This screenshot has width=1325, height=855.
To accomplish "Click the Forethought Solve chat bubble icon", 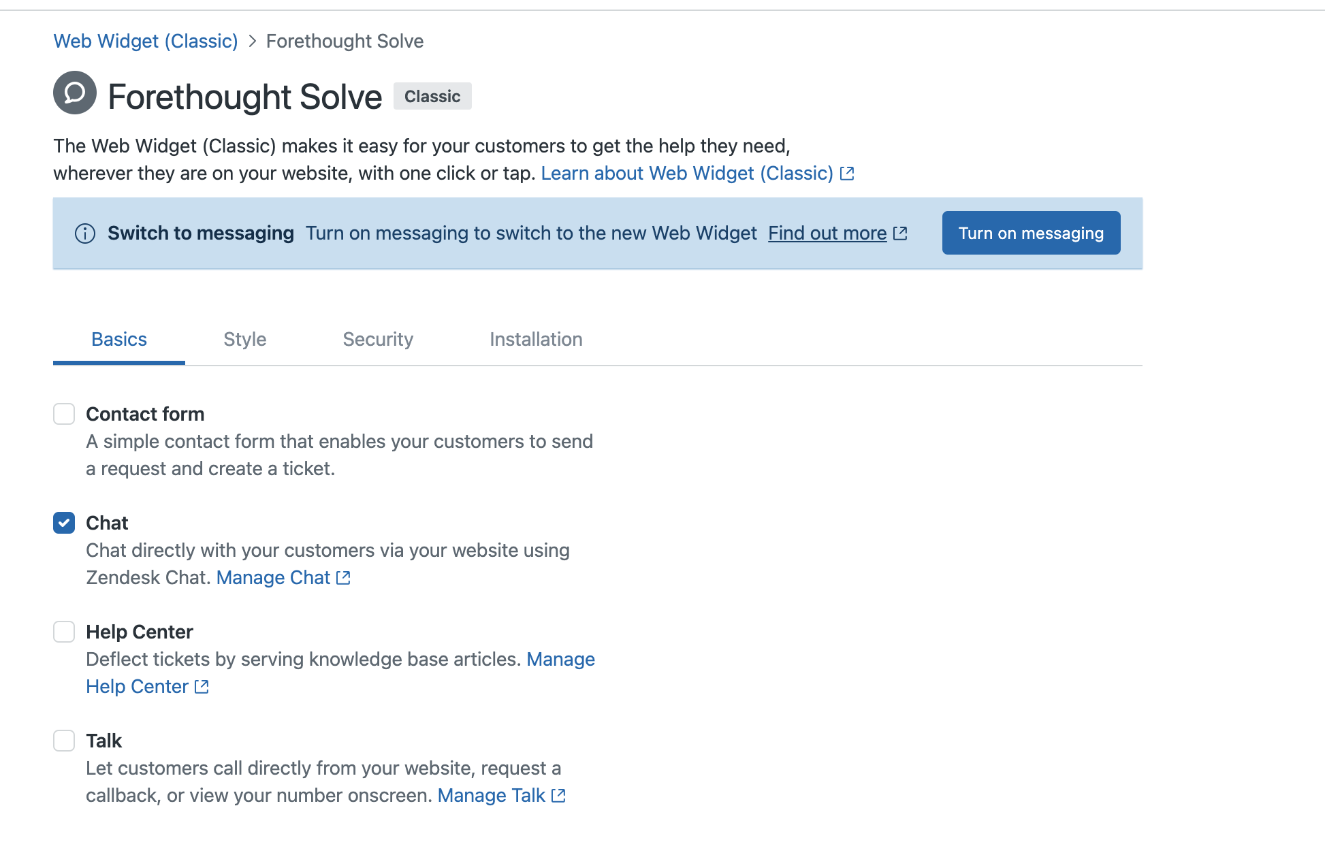I will click(75, 93).
